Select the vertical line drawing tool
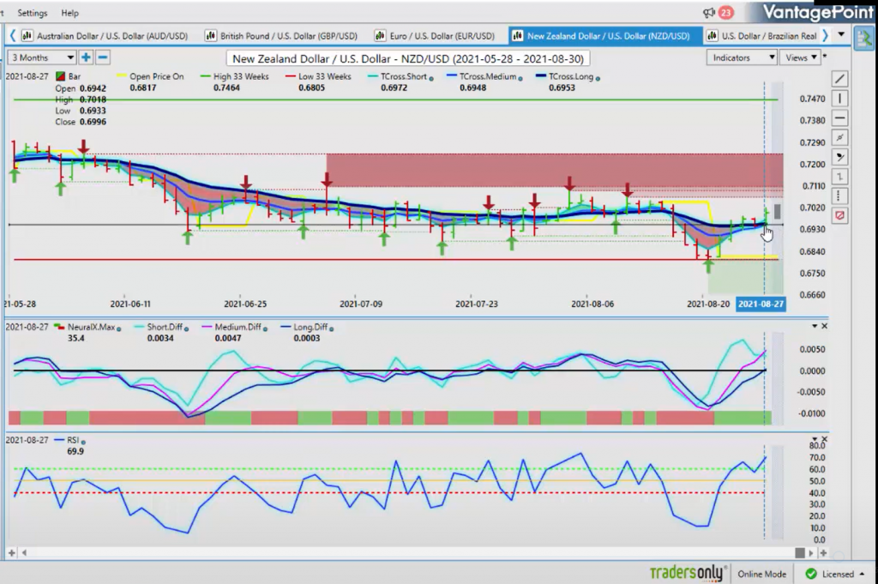878x584 pixels. (x=839, y=99)
